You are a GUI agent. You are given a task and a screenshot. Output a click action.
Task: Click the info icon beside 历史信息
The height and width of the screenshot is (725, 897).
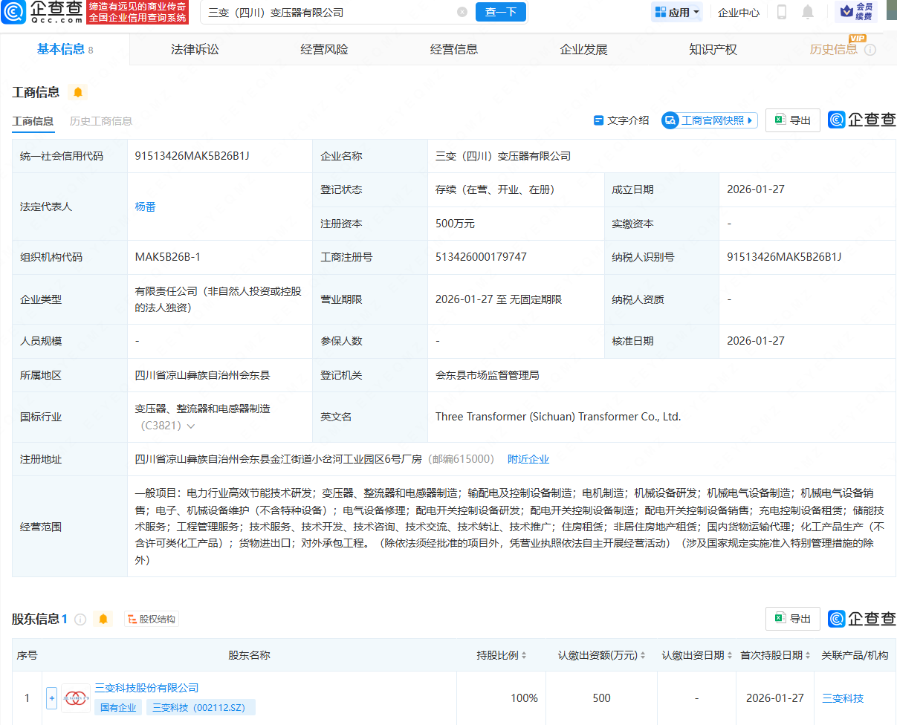(x=870, y=50)
